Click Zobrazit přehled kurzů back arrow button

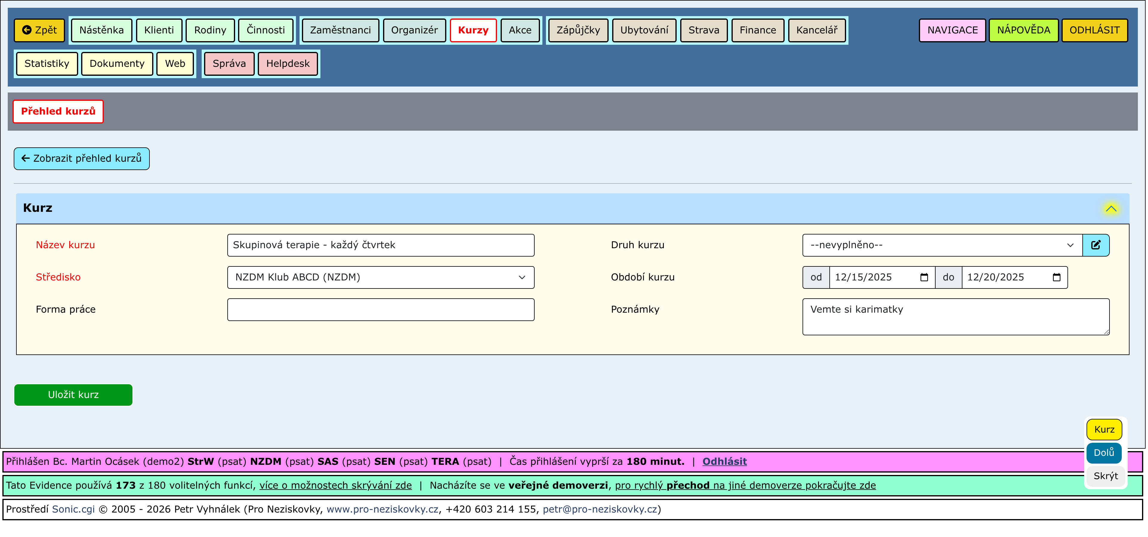click(x=81, y=159)
